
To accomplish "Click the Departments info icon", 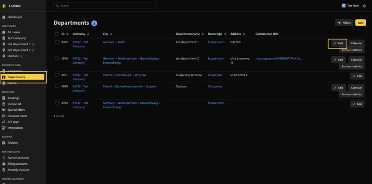I will tap(94, 23).
